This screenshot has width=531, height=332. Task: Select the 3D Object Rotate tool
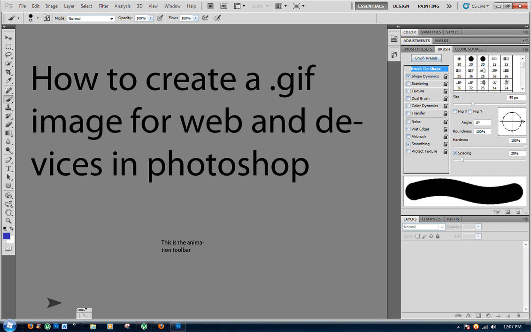tap(8, 195)
